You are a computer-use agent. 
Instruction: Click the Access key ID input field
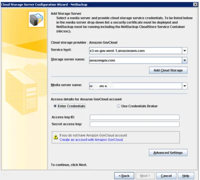[135, 117]
